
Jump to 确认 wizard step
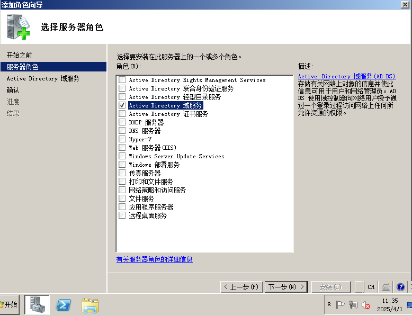[13, 90]
